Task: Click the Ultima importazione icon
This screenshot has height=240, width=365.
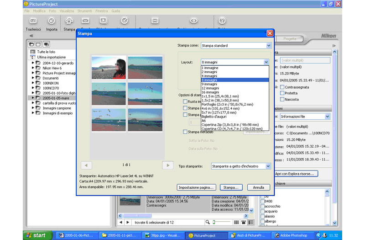Action: [x=33, y=57]
